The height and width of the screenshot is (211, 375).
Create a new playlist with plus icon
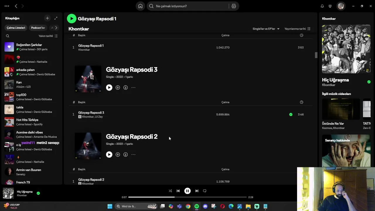pos(47,18)
